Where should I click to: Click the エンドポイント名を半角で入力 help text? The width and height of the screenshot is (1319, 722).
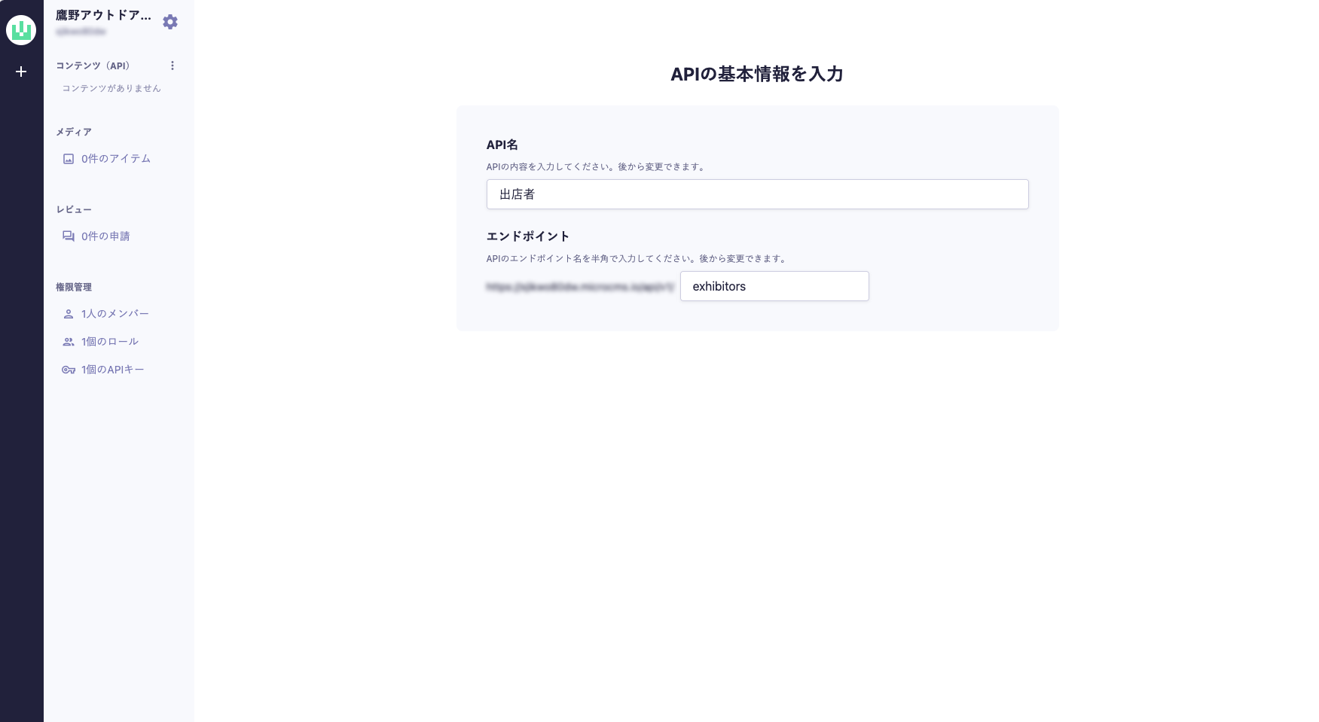pos(637,259)
